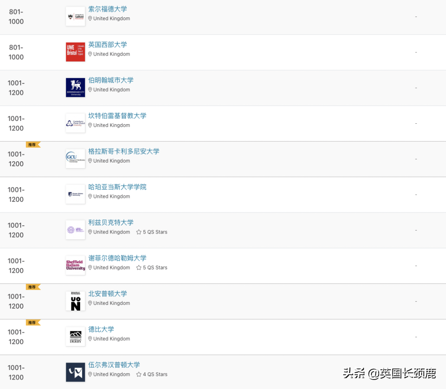Click the star icon for 利兹贝克特大学
This screenshot has height=389, width=446.
point(138,232)
